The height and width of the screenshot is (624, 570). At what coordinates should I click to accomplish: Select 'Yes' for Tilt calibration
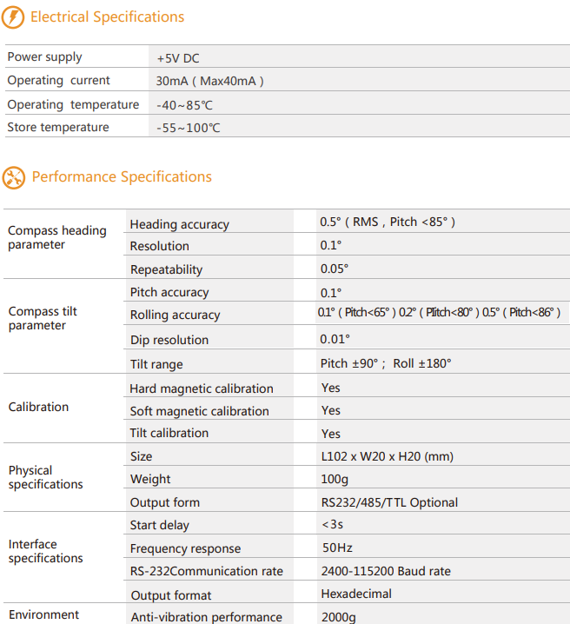330,434
